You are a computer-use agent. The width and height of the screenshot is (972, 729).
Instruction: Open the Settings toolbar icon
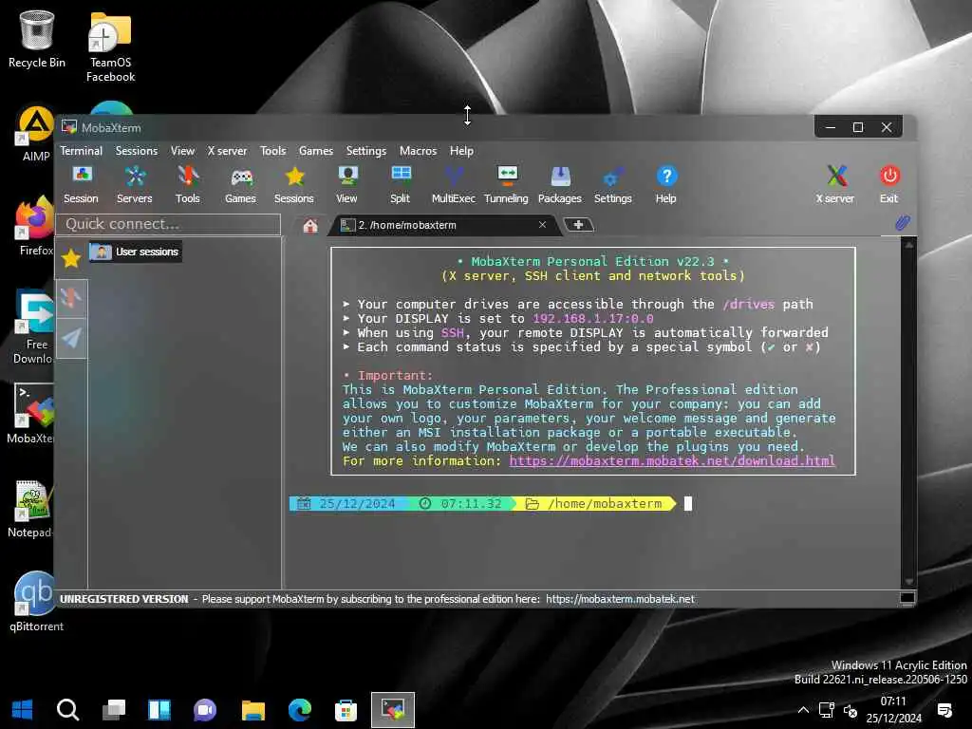tap(613, 185)
